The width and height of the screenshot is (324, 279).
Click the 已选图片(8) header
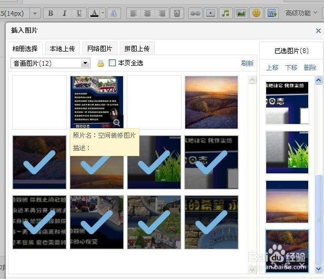291,51
